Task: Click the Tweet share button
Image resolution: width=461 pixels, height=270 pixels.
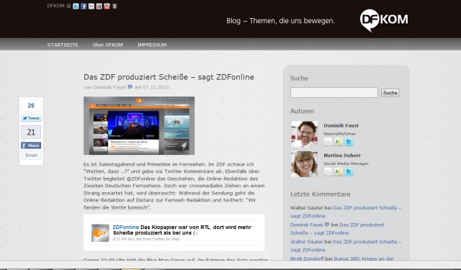Action: pos(31,118)
